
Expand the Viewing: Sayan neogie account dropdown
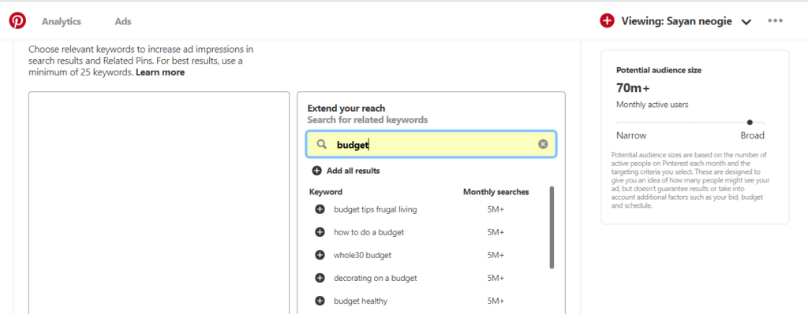(x=746, y=22)
